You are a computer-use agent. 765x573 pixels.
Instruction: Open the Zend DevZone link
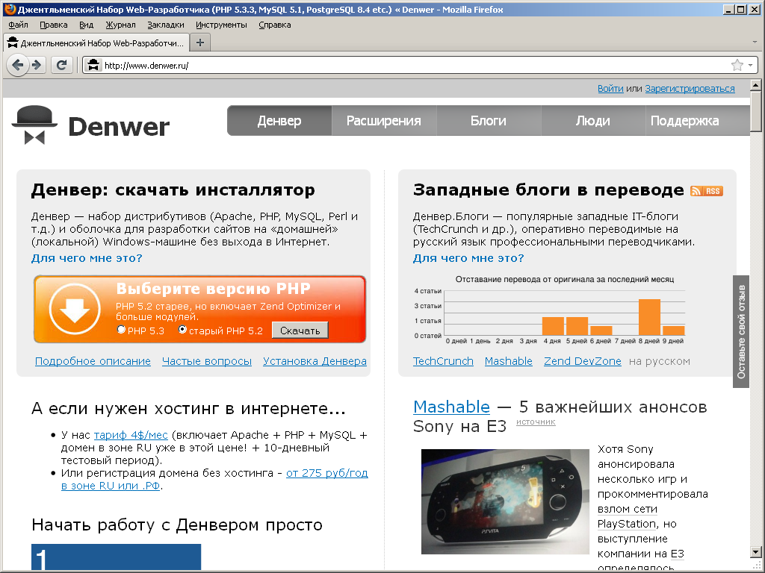[x=583, y=361]
